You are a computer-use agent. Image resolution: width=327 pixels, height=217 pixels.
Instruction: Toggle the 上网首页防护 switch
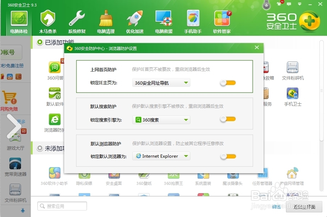pyautogui.click(x=228, y=83)
